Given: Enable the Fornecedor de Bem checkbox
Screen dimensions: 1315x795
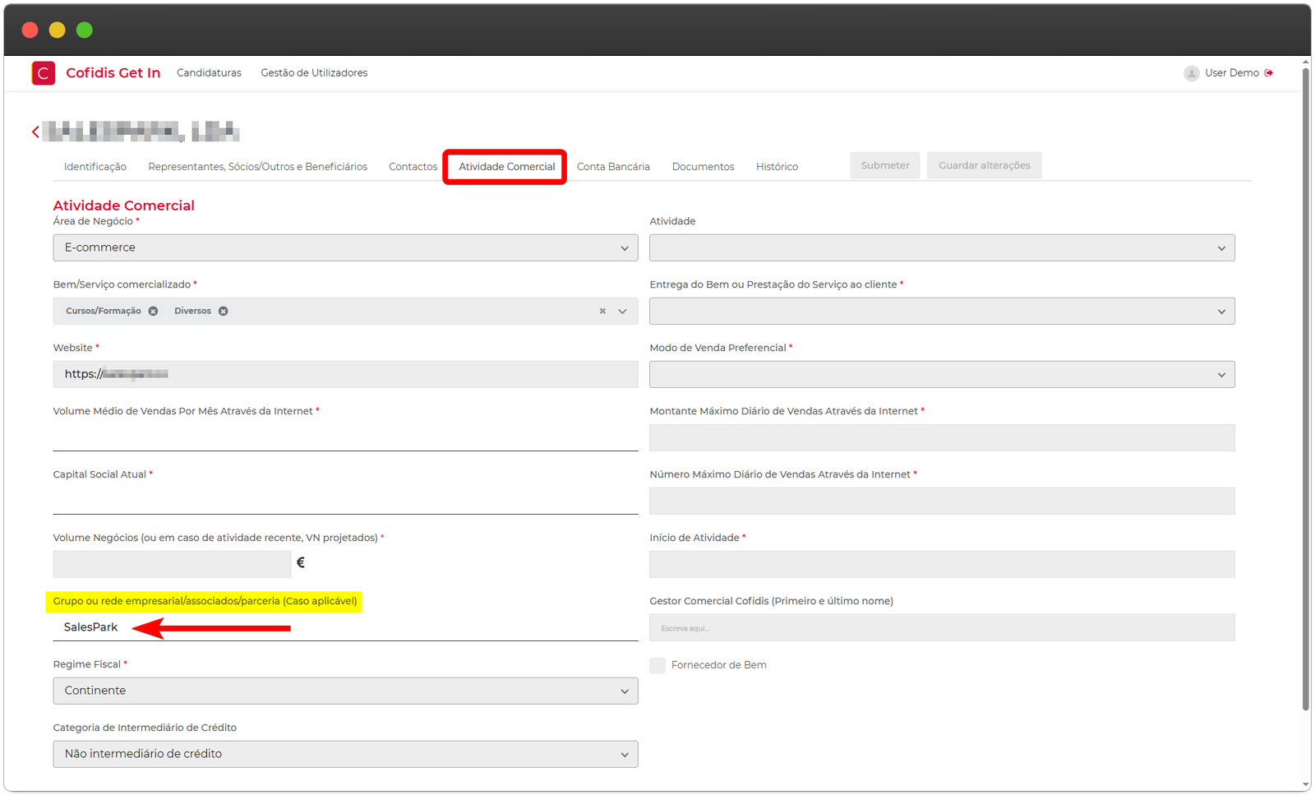Looking at the screenshot, I should pyautogui.click(x=657, y=665).
